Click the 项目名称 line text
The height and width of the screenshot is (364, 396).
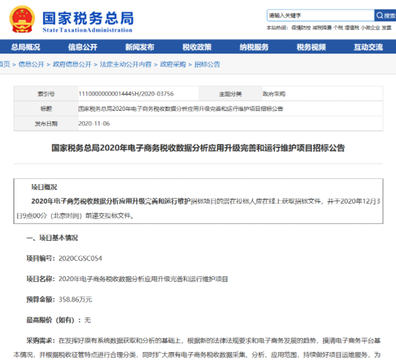pos(127,279)
